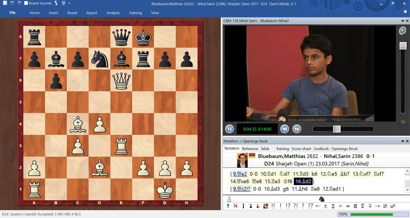
Task: Click the video position slider handle
Action: coord(337,129)
